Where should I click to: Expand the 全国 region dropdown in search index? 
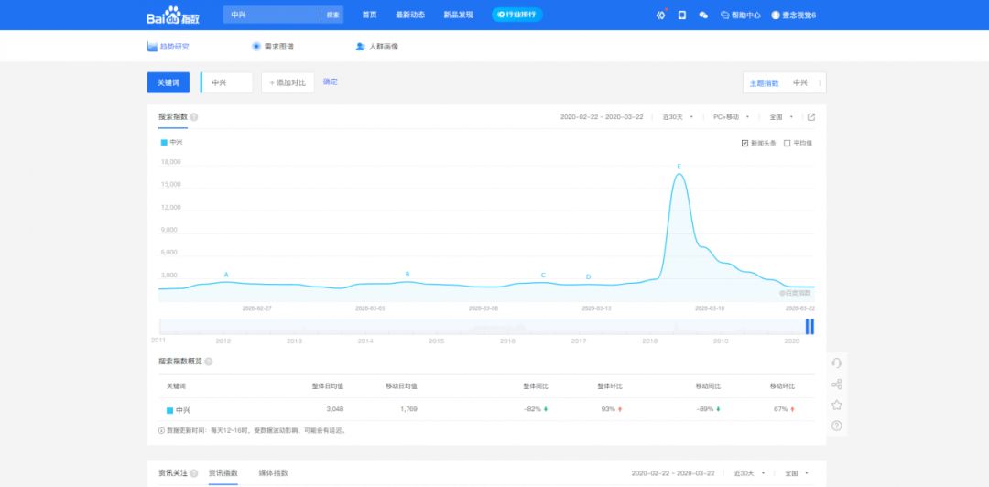point(781,117)
